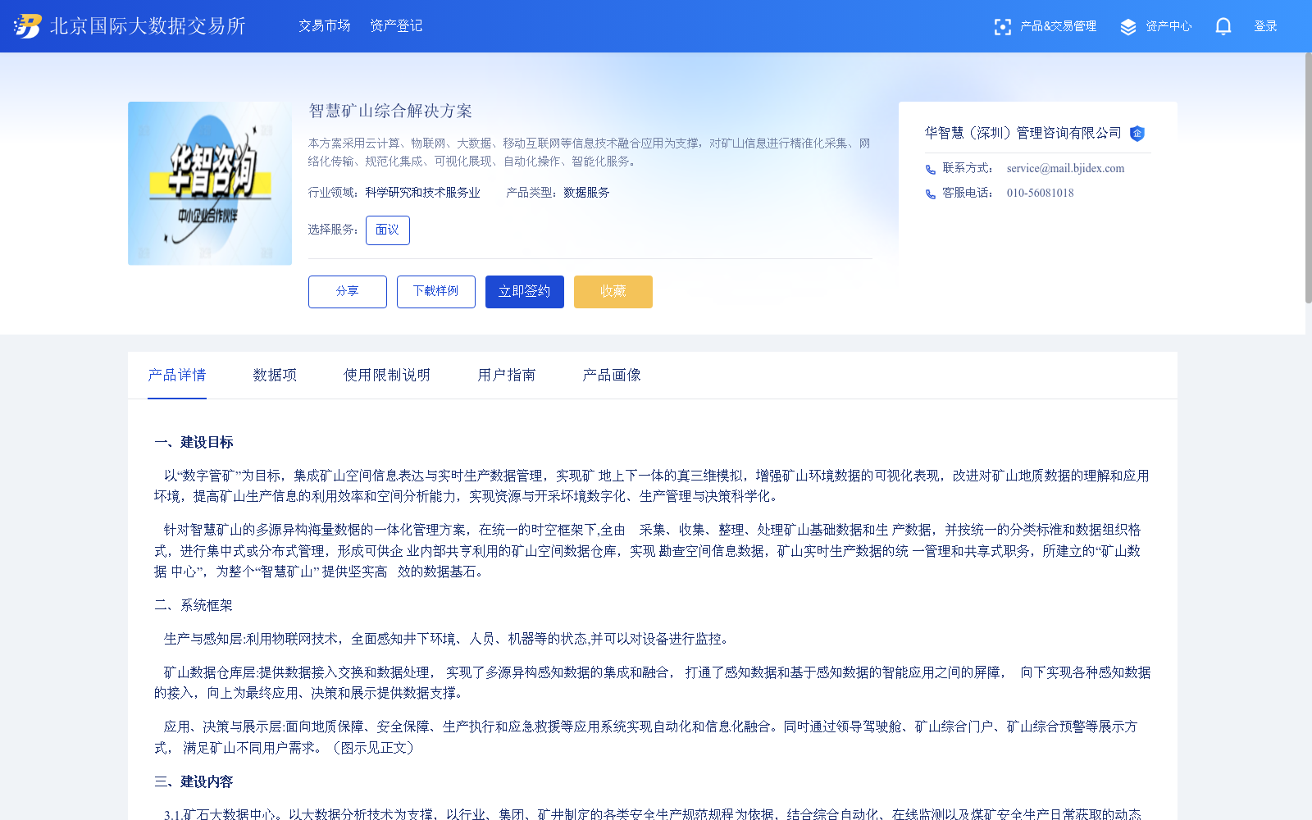Click the 分享 share button

pos(348,292)
